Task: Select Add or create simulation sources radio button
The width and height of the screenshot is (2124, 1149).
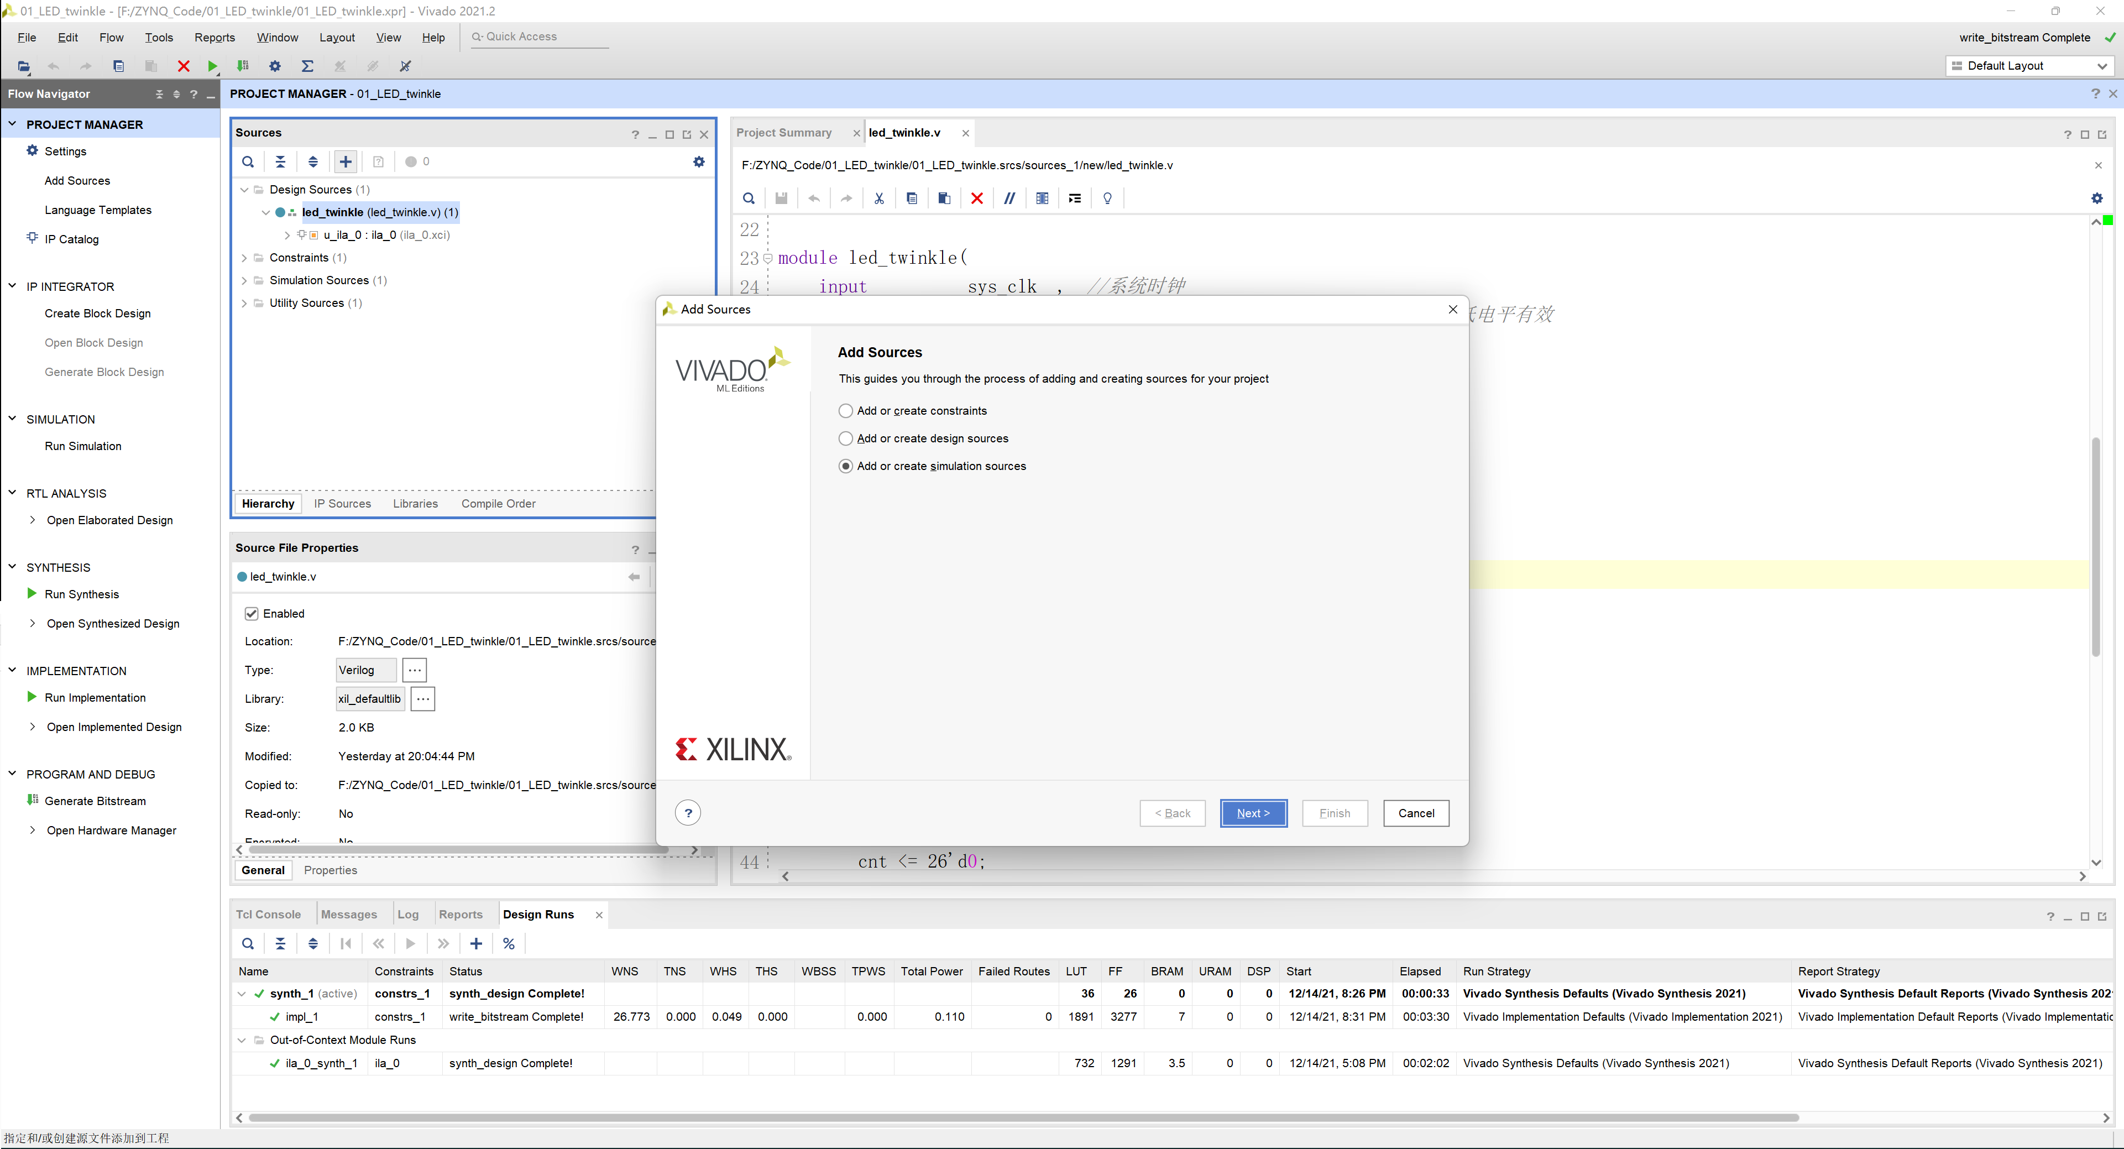Action: (x=844, y=466)
